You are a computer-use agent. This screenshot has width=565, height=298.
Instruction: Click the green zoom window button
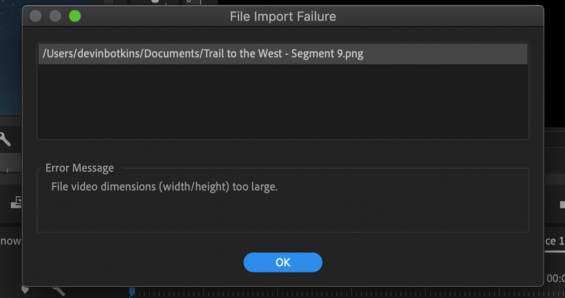75,16
